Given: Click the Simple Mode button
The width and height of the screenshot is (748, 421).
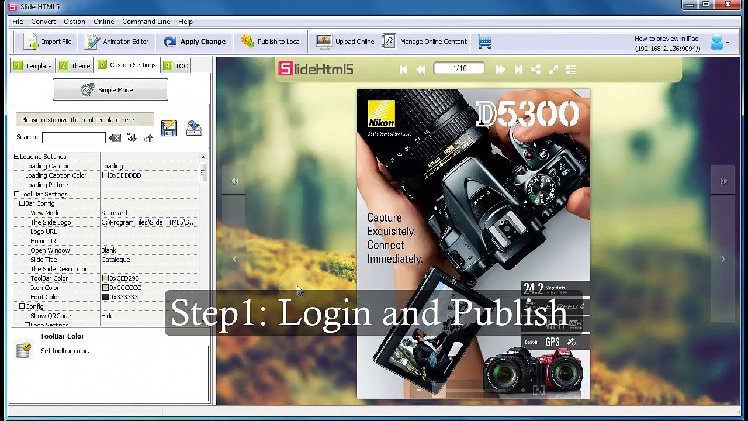Looking at the screenshot, I should pyautogui.click(x=110, y=90).
